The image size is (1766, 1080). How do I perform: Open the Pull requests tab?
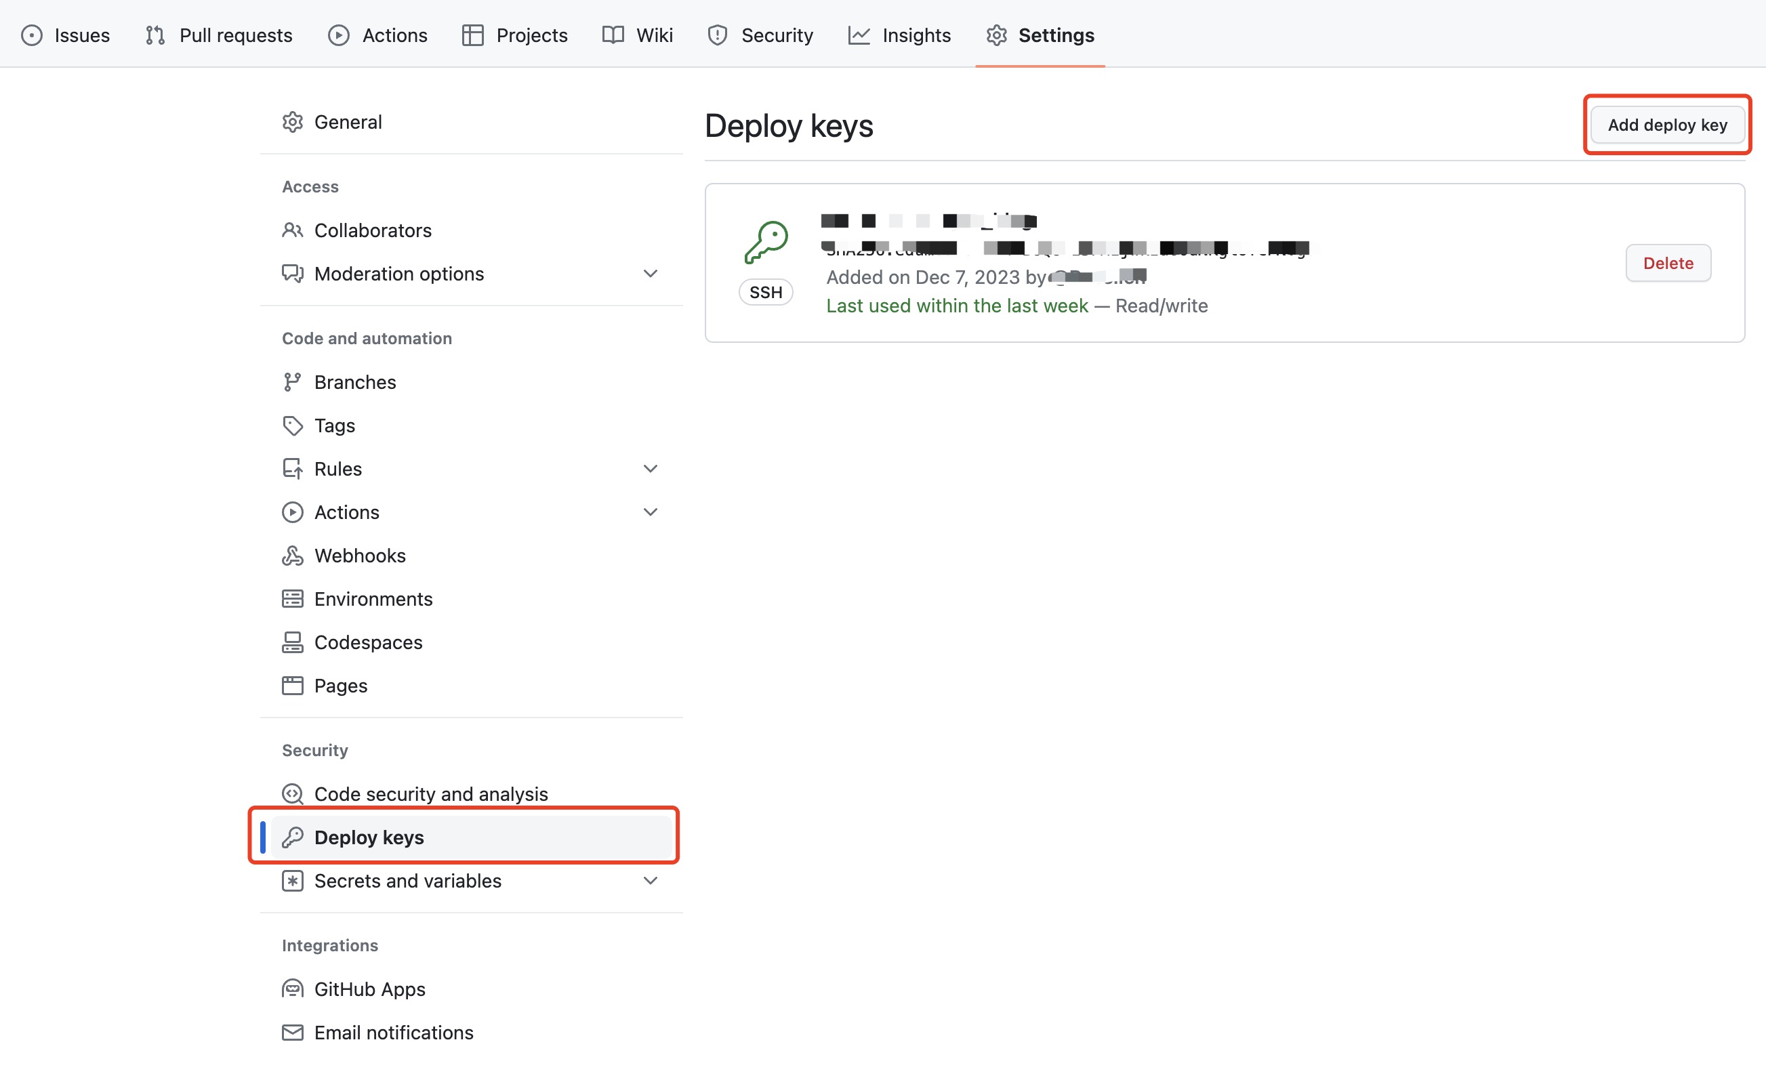[x=219, y=35]
